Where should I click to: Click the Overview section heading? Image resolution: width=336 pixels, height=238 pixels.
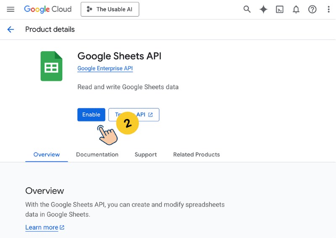[45, 191]
